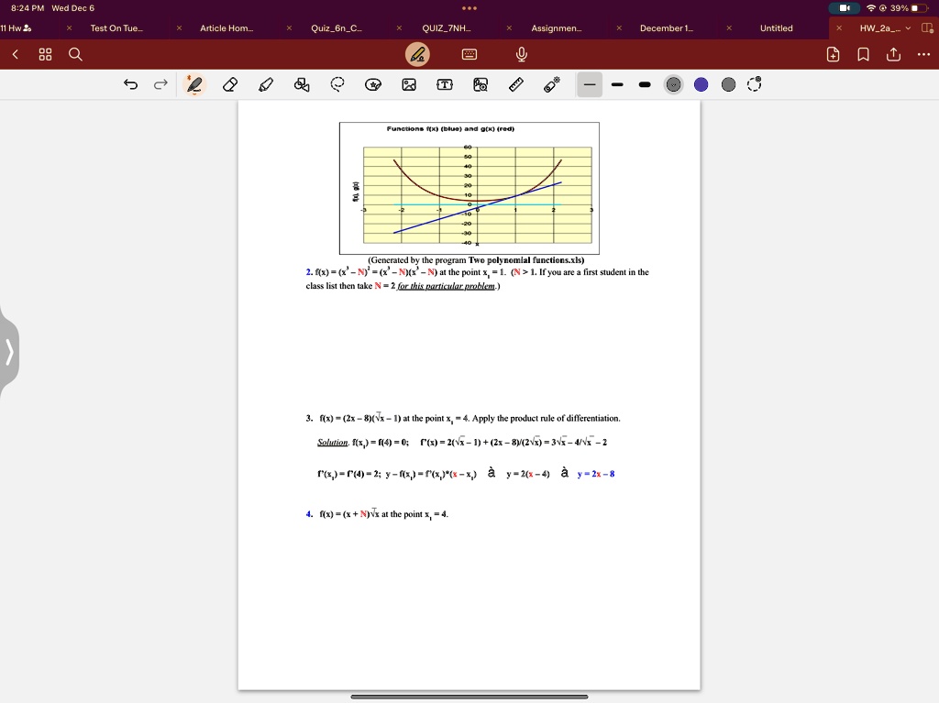
Task: Undo the last stroke
Action: coord(130,84)
